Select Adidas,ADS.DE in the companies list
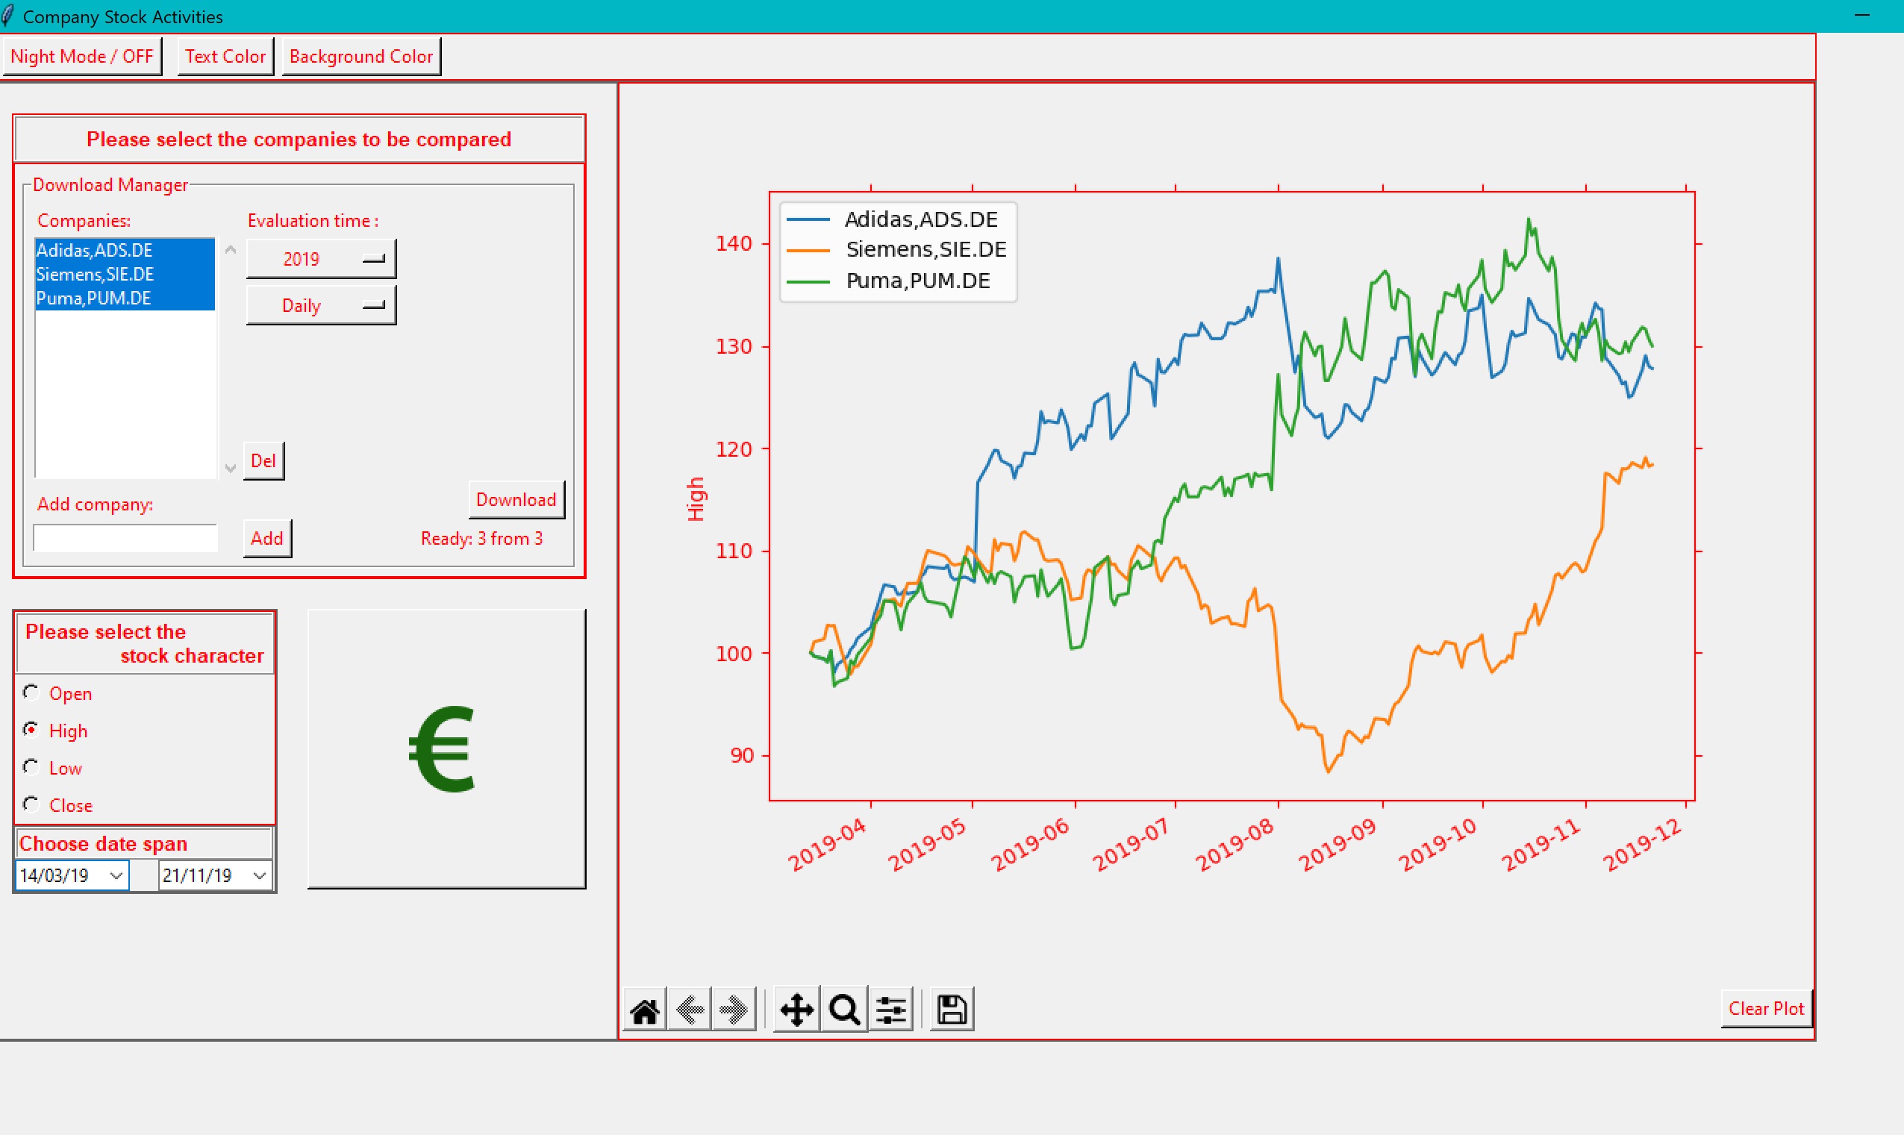 tap(125, 250)
